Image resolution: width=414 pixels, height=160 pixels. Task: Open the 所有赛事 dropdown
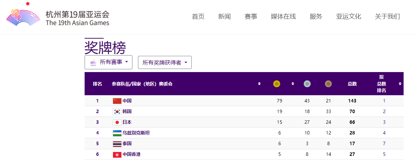[x=109, y=62]
